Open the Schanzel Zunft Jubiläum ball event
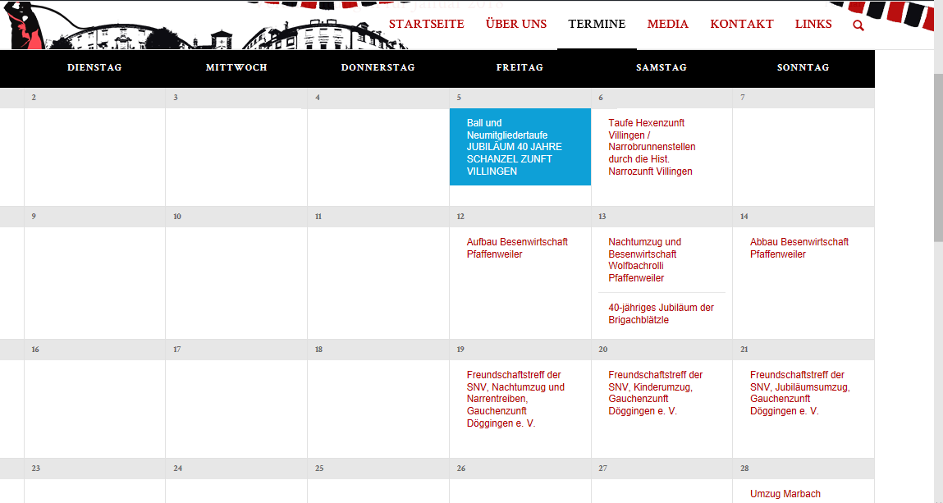This screenshot has width=943, height=503. 520,147
